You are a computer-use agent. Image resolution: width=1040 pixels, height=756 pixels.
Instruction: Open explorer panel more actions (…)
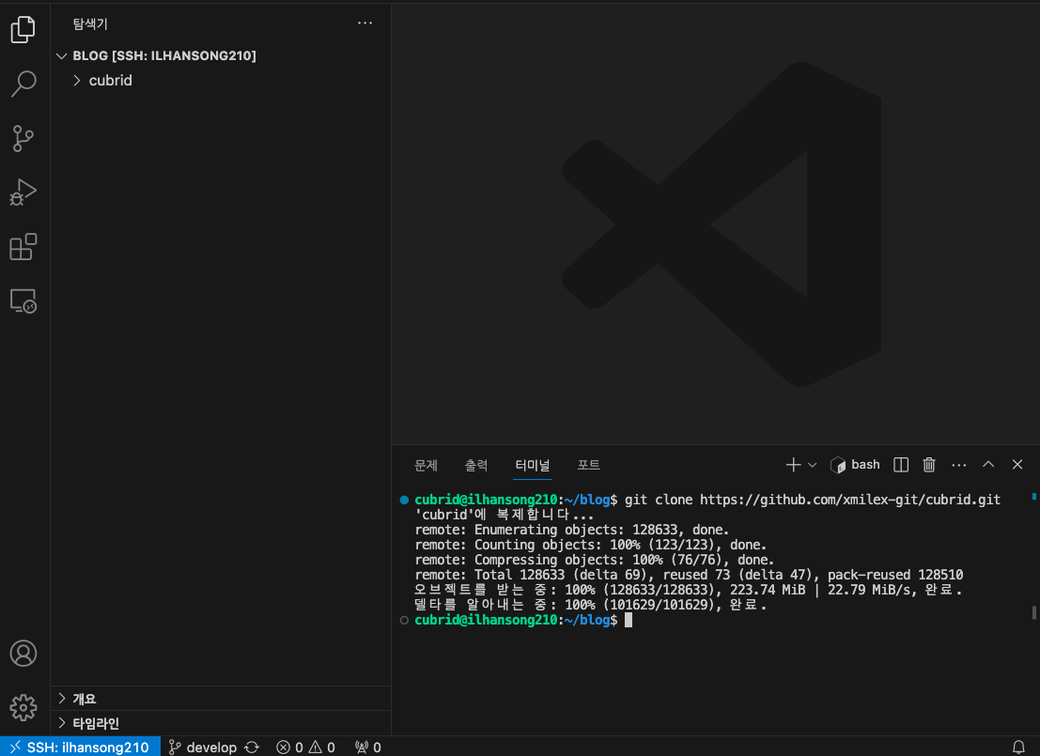click(365, 23)
